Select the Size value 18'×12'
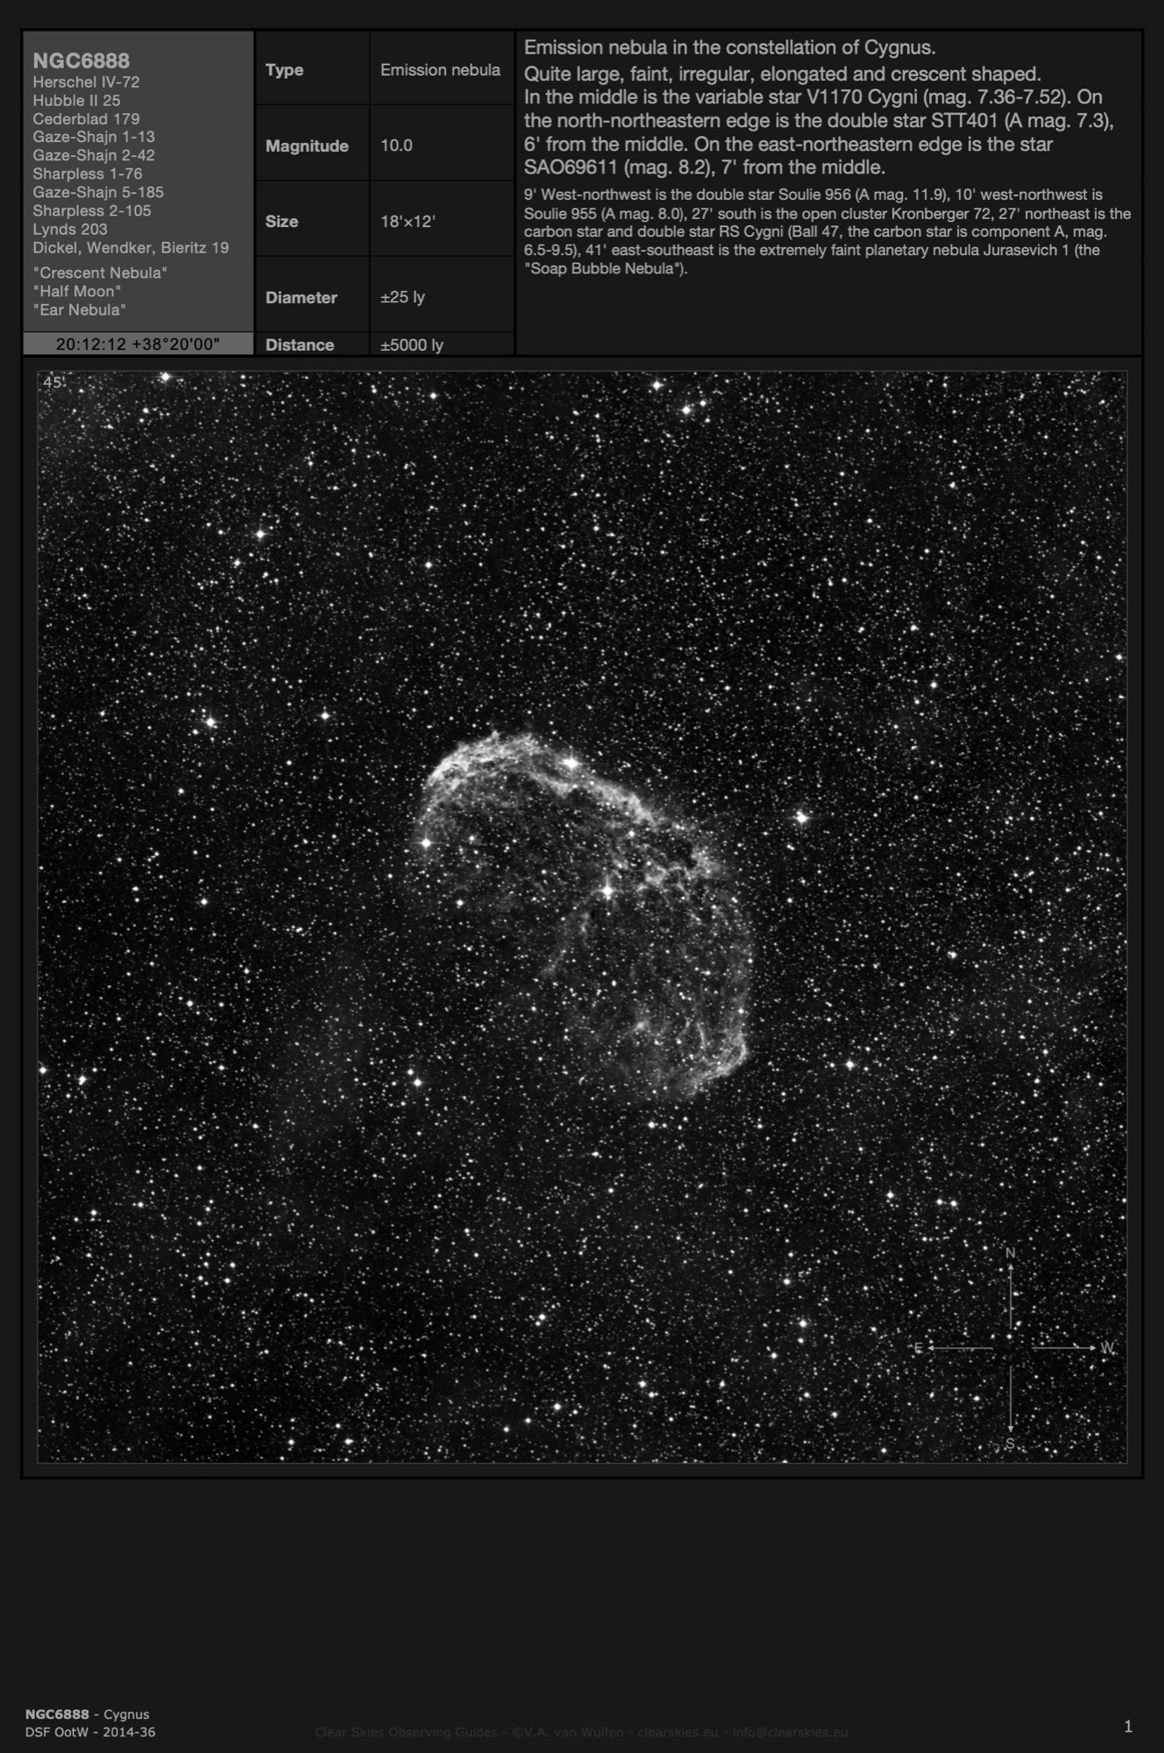This screenshot has height=1753, width=1164. 408,222
